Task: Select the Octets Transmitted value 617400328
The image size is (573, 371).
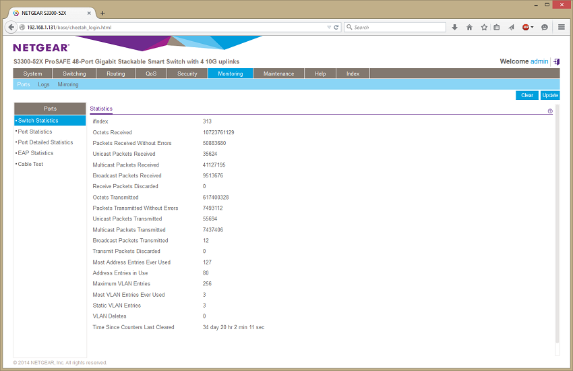Action: tap(216, 198)
